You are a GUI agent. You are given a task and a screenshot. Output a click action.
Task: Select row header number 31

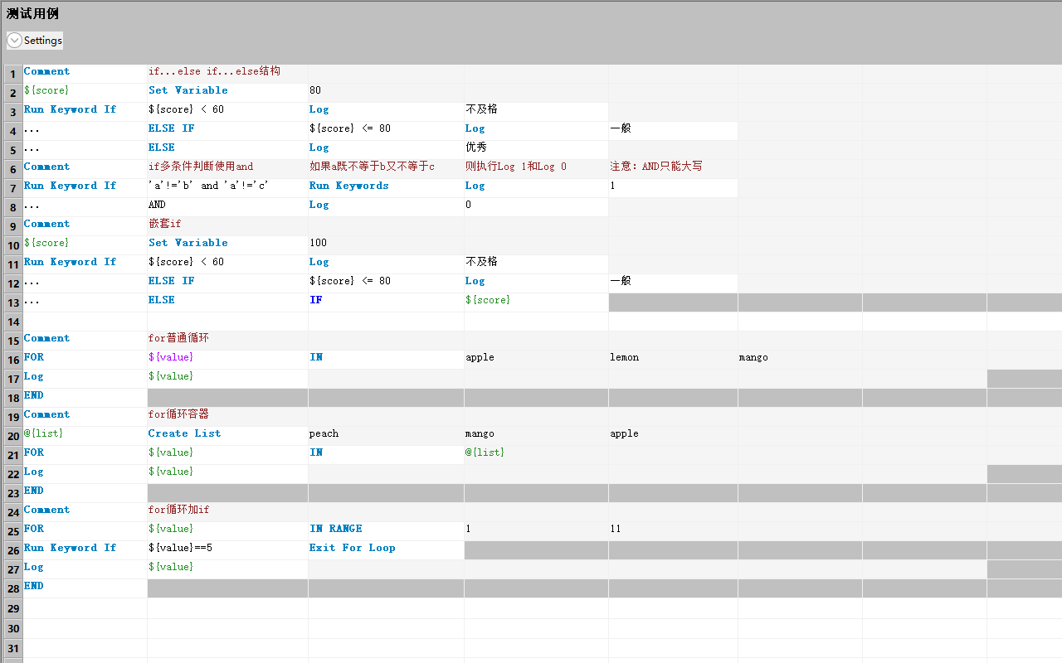pos(13,648)
